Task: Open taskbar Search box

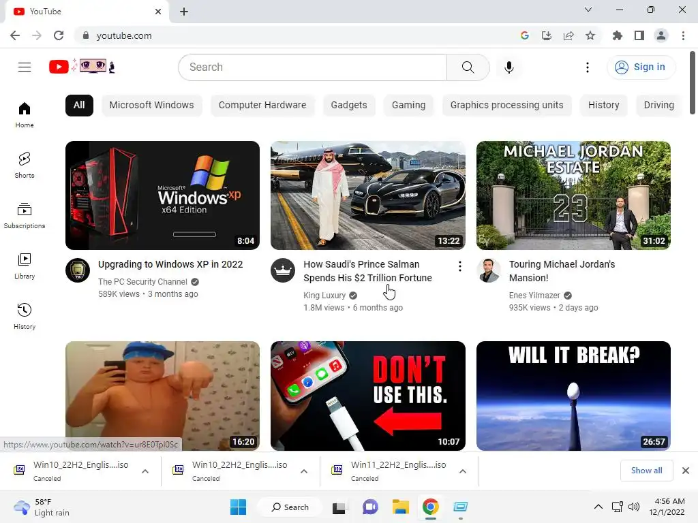Action: pyautogui.click(x=290, y=507)
